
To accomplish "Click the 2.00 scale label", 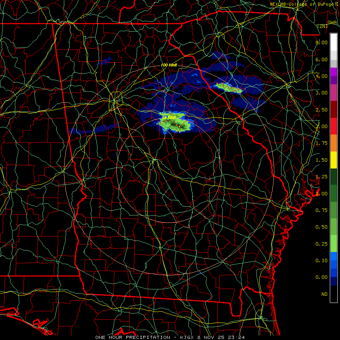I will 321,127.
